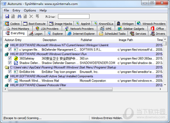Viewport: 170px width, 123px height.
Task: Uncheck the Microsoft Windows Mail entry
Action: pos(10,80)
